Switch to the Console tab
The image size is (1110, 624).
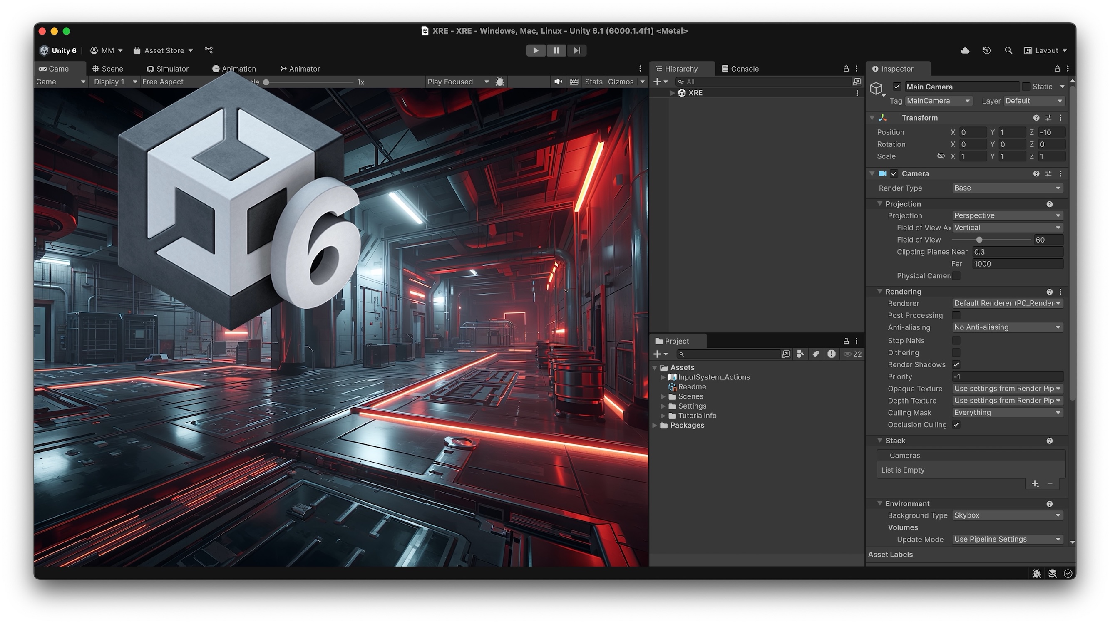pyautogui.click(x=740, y=69)
